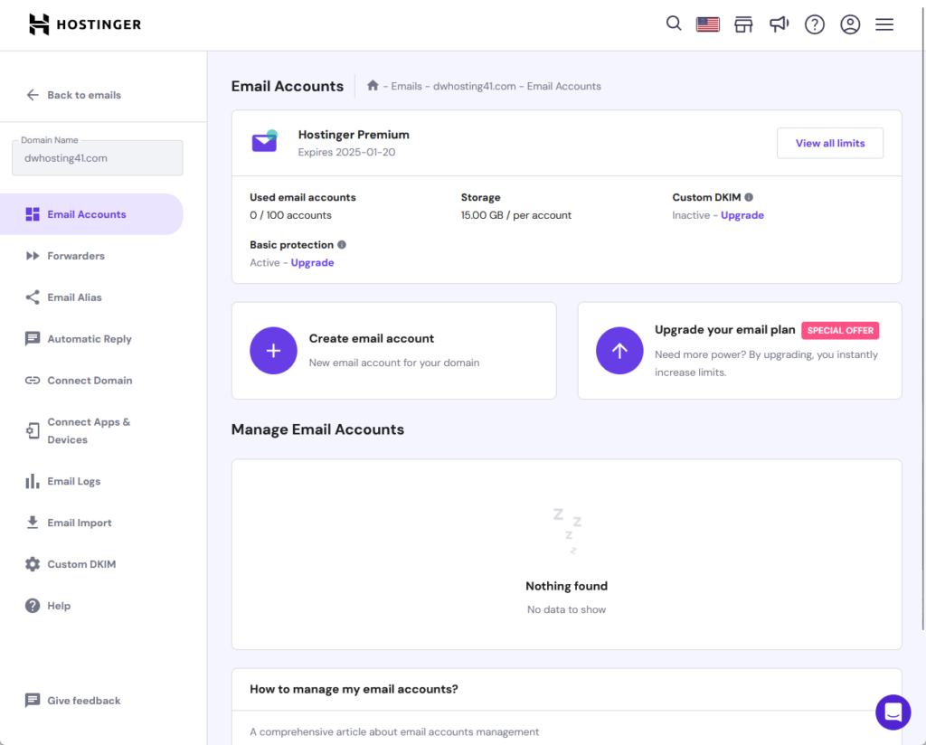Click the Forwarders double-arrow icon

pyautogui.click(x=33, y=256)
